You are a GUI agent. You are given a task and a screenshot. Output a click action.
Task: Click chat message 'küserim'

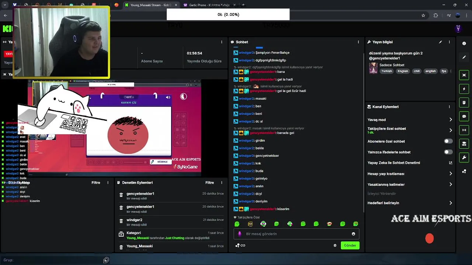click(x=283, y=209)
